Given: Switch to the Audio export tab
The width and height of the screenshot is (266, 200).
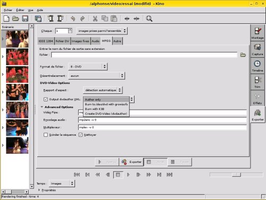Looking at the screenshot, I should click(95, 41).
